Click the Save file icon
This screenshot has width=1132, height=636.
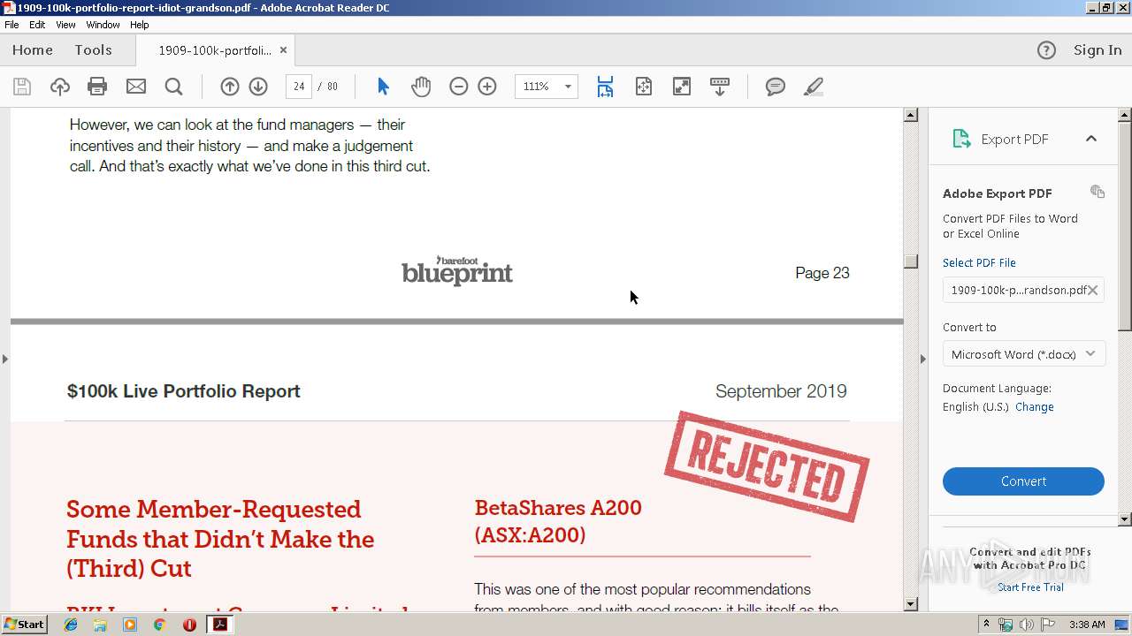[x=22, y=87]
